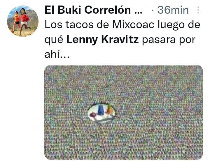Click the man in red jacket in the avatar
Image resolution: width=210 pixels, height=161 pixels.
tap(25, 20)
